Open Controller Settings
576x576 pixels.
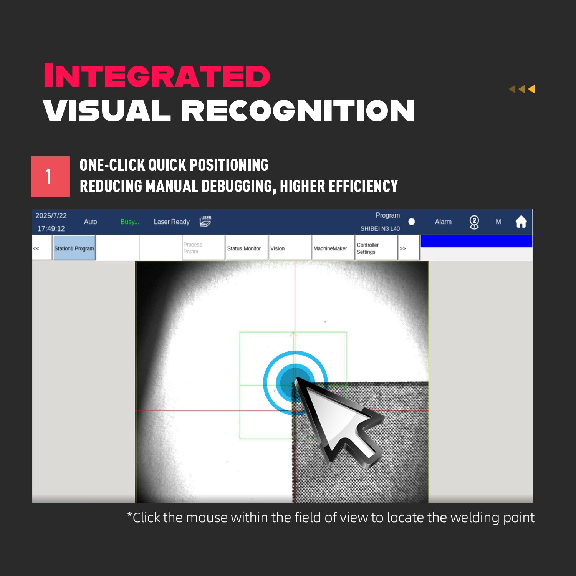[376, 248]
